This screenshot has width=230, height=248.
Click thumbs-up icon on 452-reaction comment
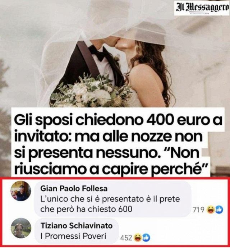[146, 238]
